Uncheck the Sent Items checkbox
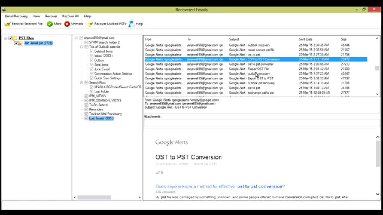The image size is (383, 215). [x=92, y=65]
